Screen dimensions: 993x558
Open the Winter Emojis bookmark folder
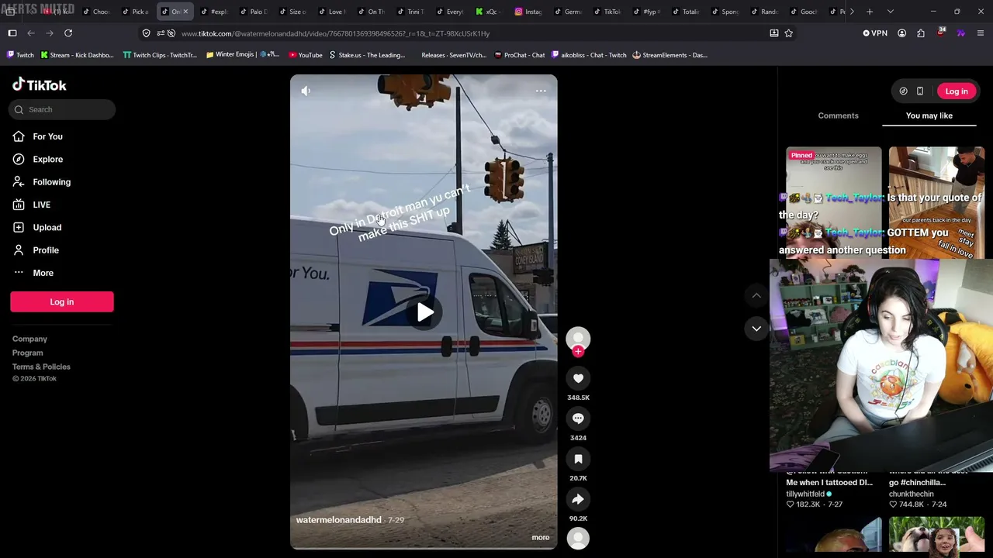tap(242, 55)
